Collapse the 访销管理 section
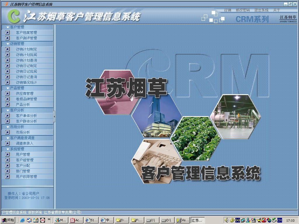 click(x=8, y=44)
